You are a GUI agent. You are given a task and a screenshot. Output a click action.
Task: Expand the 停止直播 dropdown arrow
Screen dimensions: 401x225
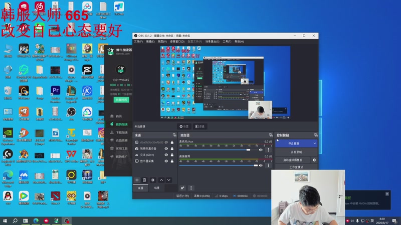pos(315,143)
